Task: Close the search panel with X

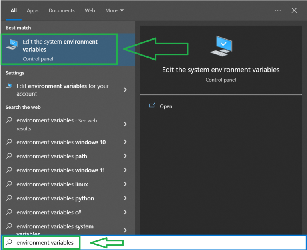Action: 294,10
